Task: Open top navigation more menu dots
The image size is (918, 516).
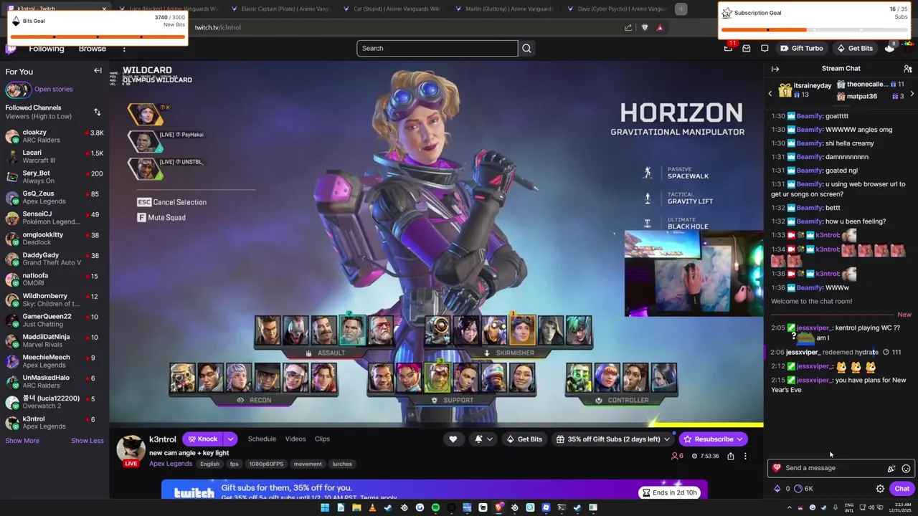Action: point(124,49)
